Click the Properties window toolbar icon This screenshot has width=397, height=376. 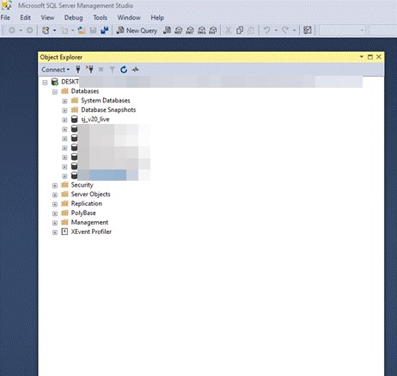pyautogui.click(x=308, y=30)
